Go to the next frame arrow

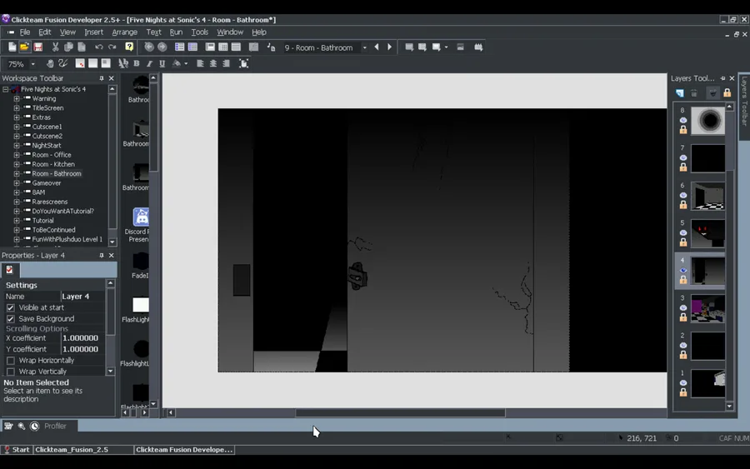coord(389,47)
